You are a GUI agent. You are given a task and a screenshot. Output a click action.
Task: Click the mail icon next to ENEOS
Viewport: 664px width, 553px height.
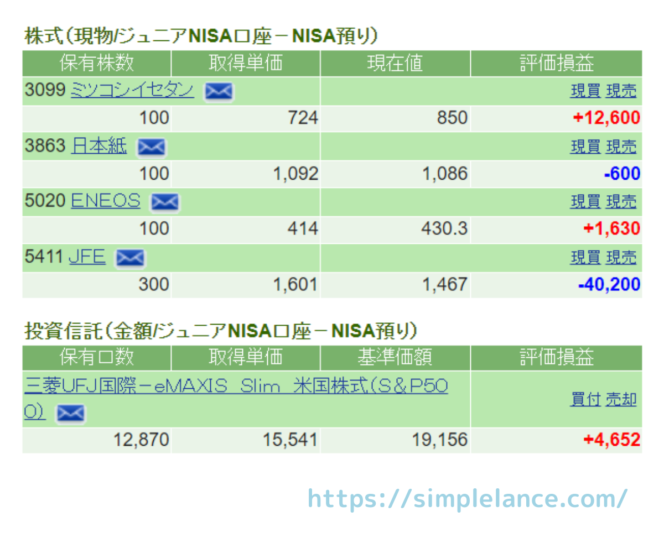pos(164,202)
